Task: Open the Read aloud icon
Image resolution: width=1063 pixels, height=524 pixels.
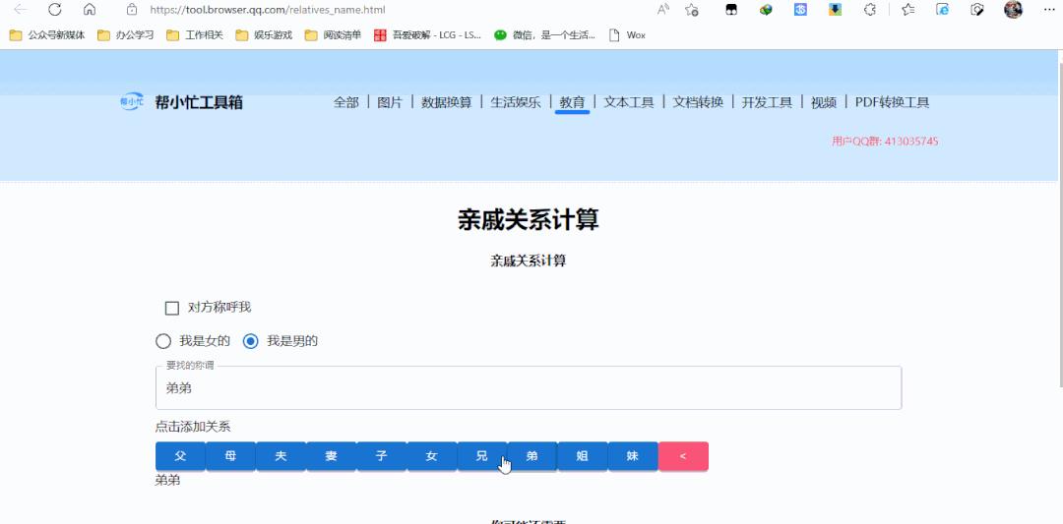Action: click(x=663, y=10)
